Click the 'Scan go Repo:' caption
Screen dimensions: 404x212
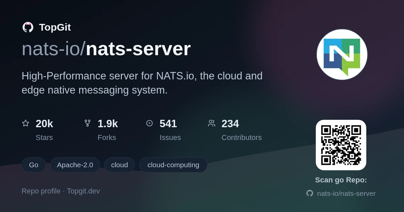[341, 180]
